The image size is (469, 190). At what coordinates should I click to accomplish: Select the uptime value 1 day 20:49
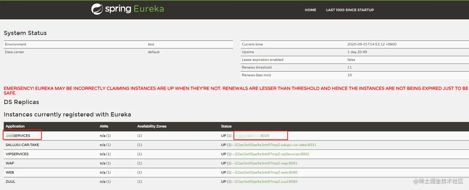pyautogui.click(x=357, y=52)
